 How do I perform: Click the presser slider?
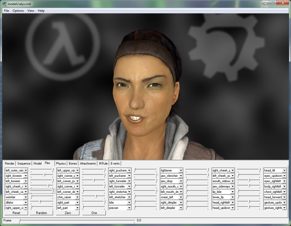[x=145, y=207]
